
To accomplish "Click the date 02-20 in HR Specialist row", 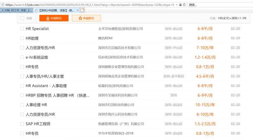I will point(235,29).
